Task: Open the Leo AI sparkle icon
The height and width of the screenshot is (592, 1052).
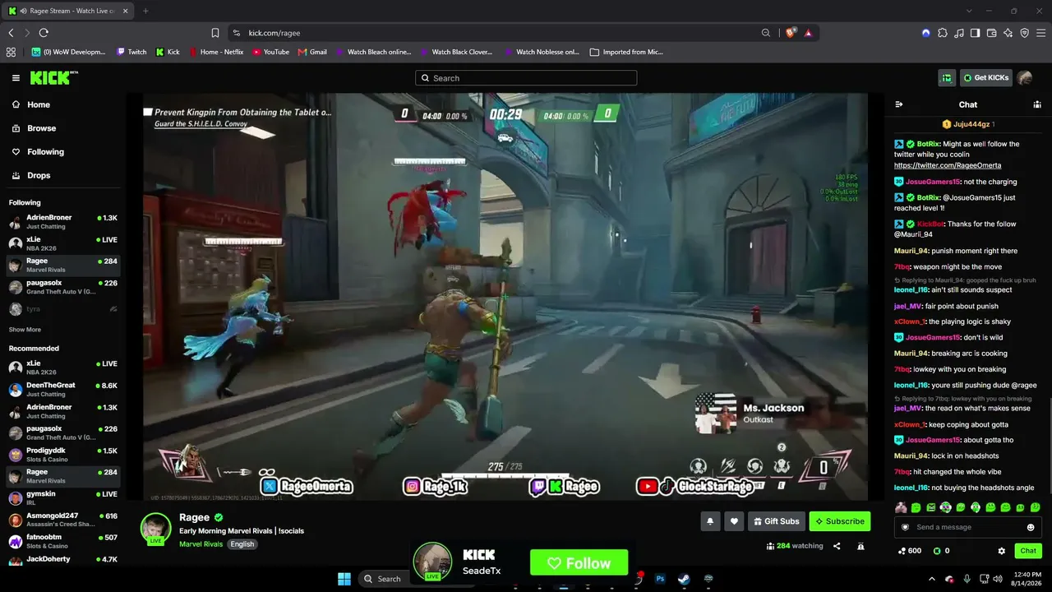Action: click(1008, 33)
